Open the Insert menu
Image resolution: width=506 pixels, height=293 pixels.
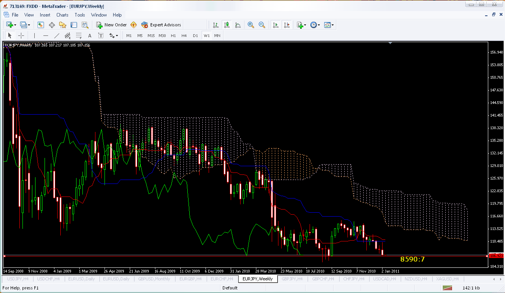[x=45, y=15]
